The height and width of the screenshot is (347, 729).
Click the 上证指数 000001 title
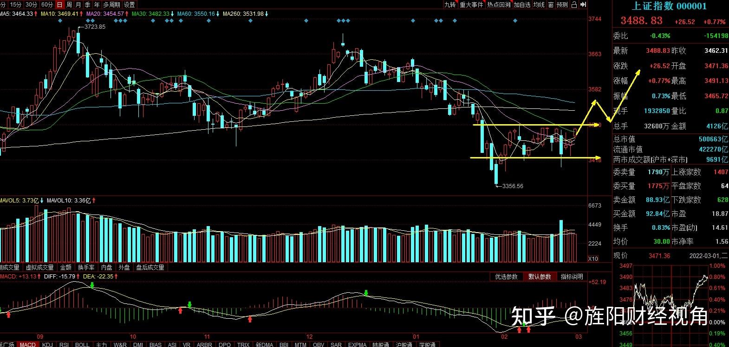pos(669,6)
